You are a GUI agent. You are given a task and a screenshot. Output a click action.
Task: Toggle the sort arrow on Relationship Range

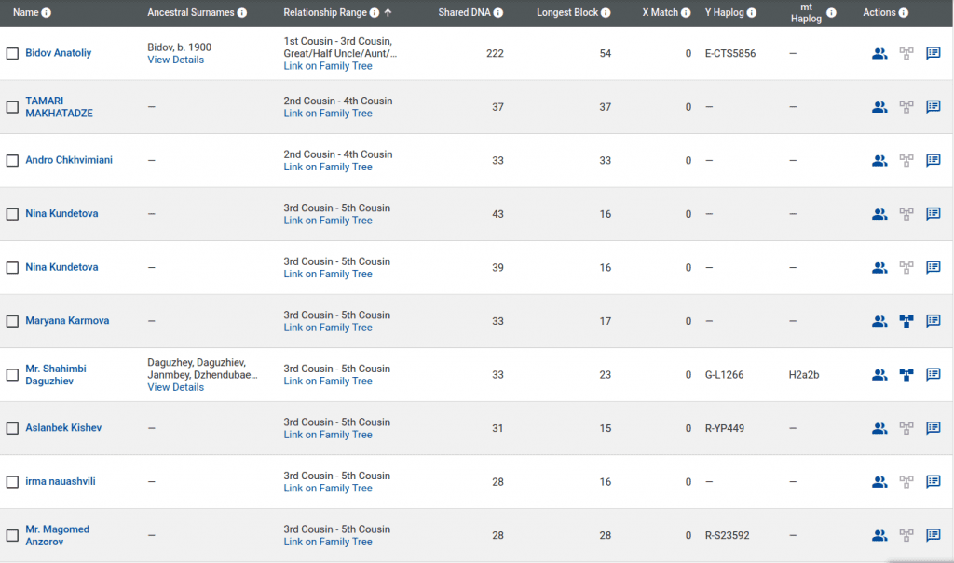click(x=388, y=13)
